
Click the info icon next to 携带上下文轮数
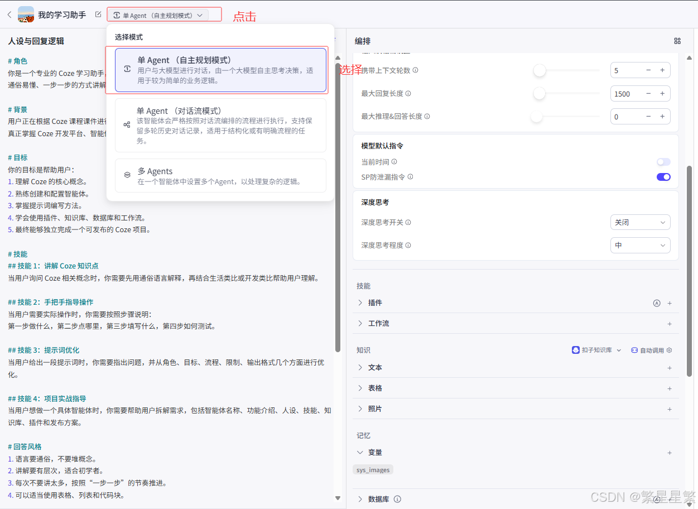(x=415, y=70)
